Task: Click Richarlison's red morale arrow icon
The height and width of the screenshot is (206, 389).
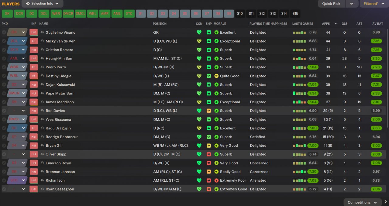Action: [x=216, y=180]
